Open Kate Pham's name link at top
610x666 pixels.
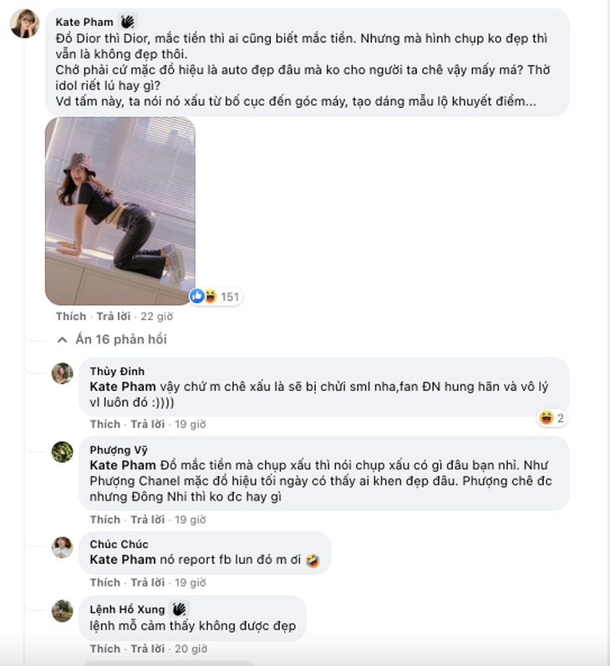85,22
